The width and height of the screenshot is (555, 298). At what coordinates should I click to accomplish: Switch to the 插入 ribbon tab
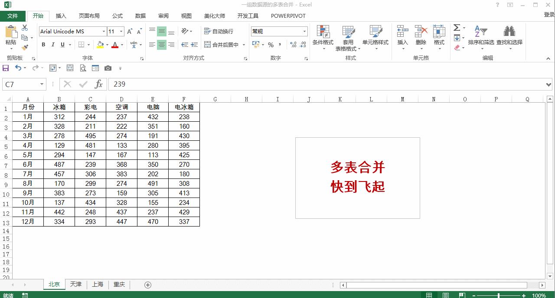click(61, 16)
